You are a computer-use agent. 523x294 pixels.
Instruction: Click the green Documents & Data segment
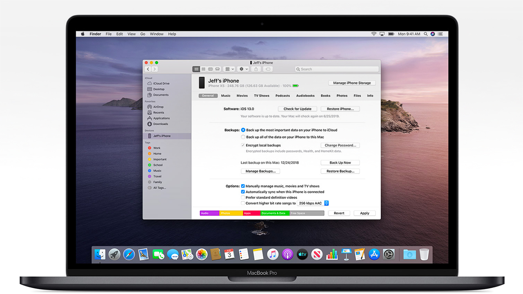[275, 213]
